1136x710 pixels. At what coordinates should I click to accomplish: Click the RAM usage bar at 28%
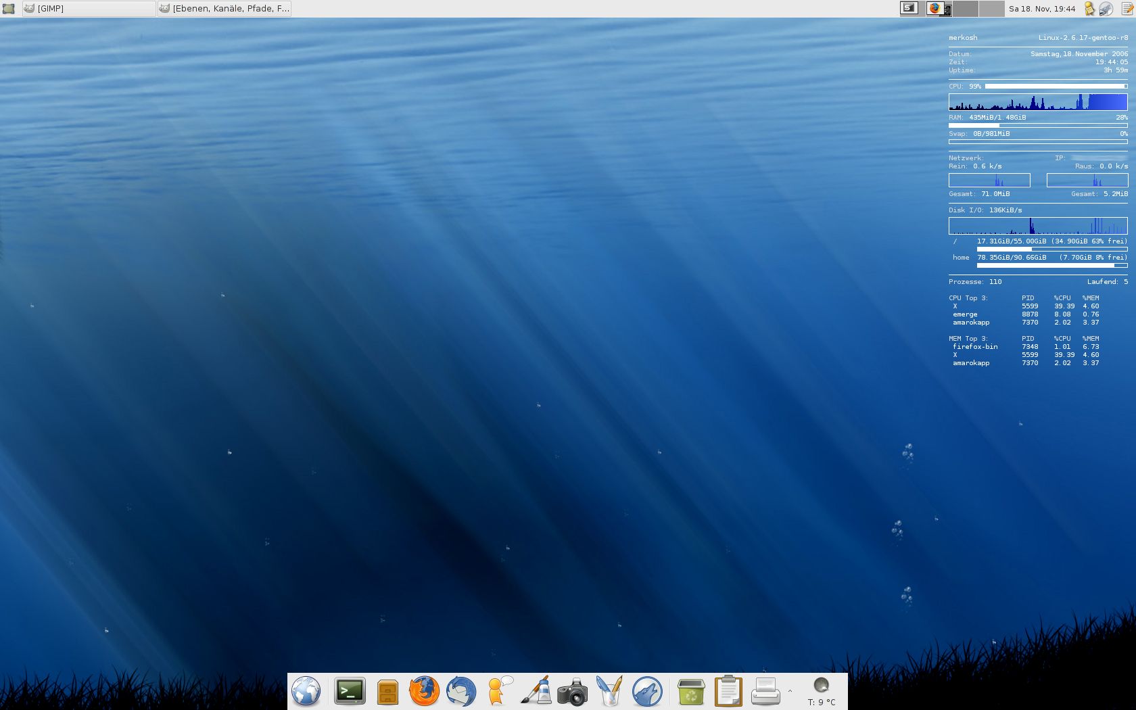[1038, 126]
